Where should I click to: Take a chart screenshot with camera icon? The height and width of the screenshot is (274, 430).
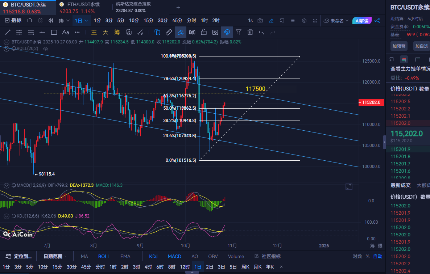coord(260,21)
